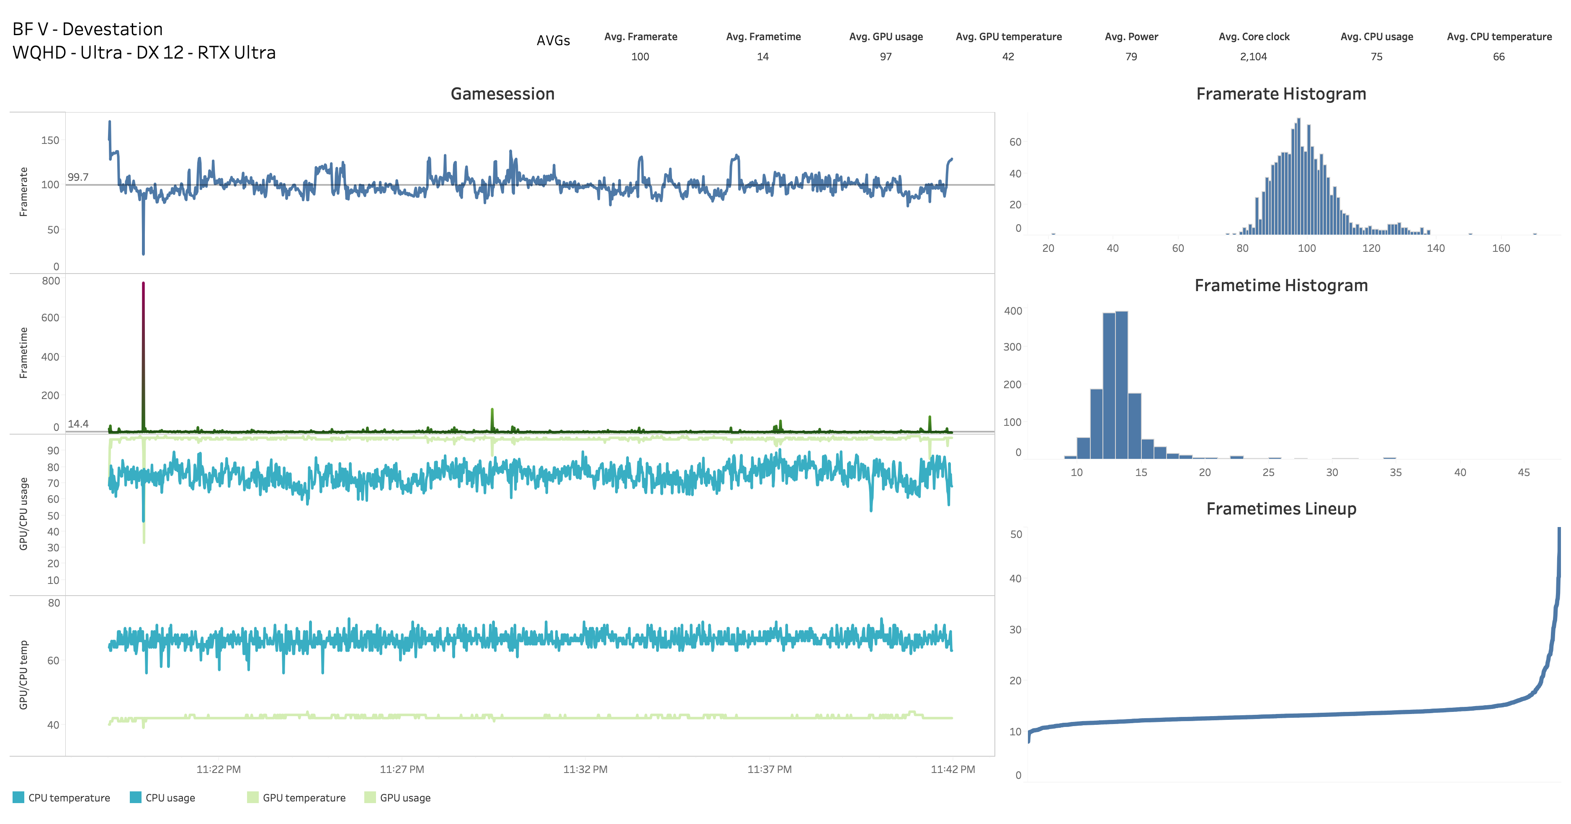
Task: Click the Framerate Histogram title
Action: click(x=1281, y=94)
